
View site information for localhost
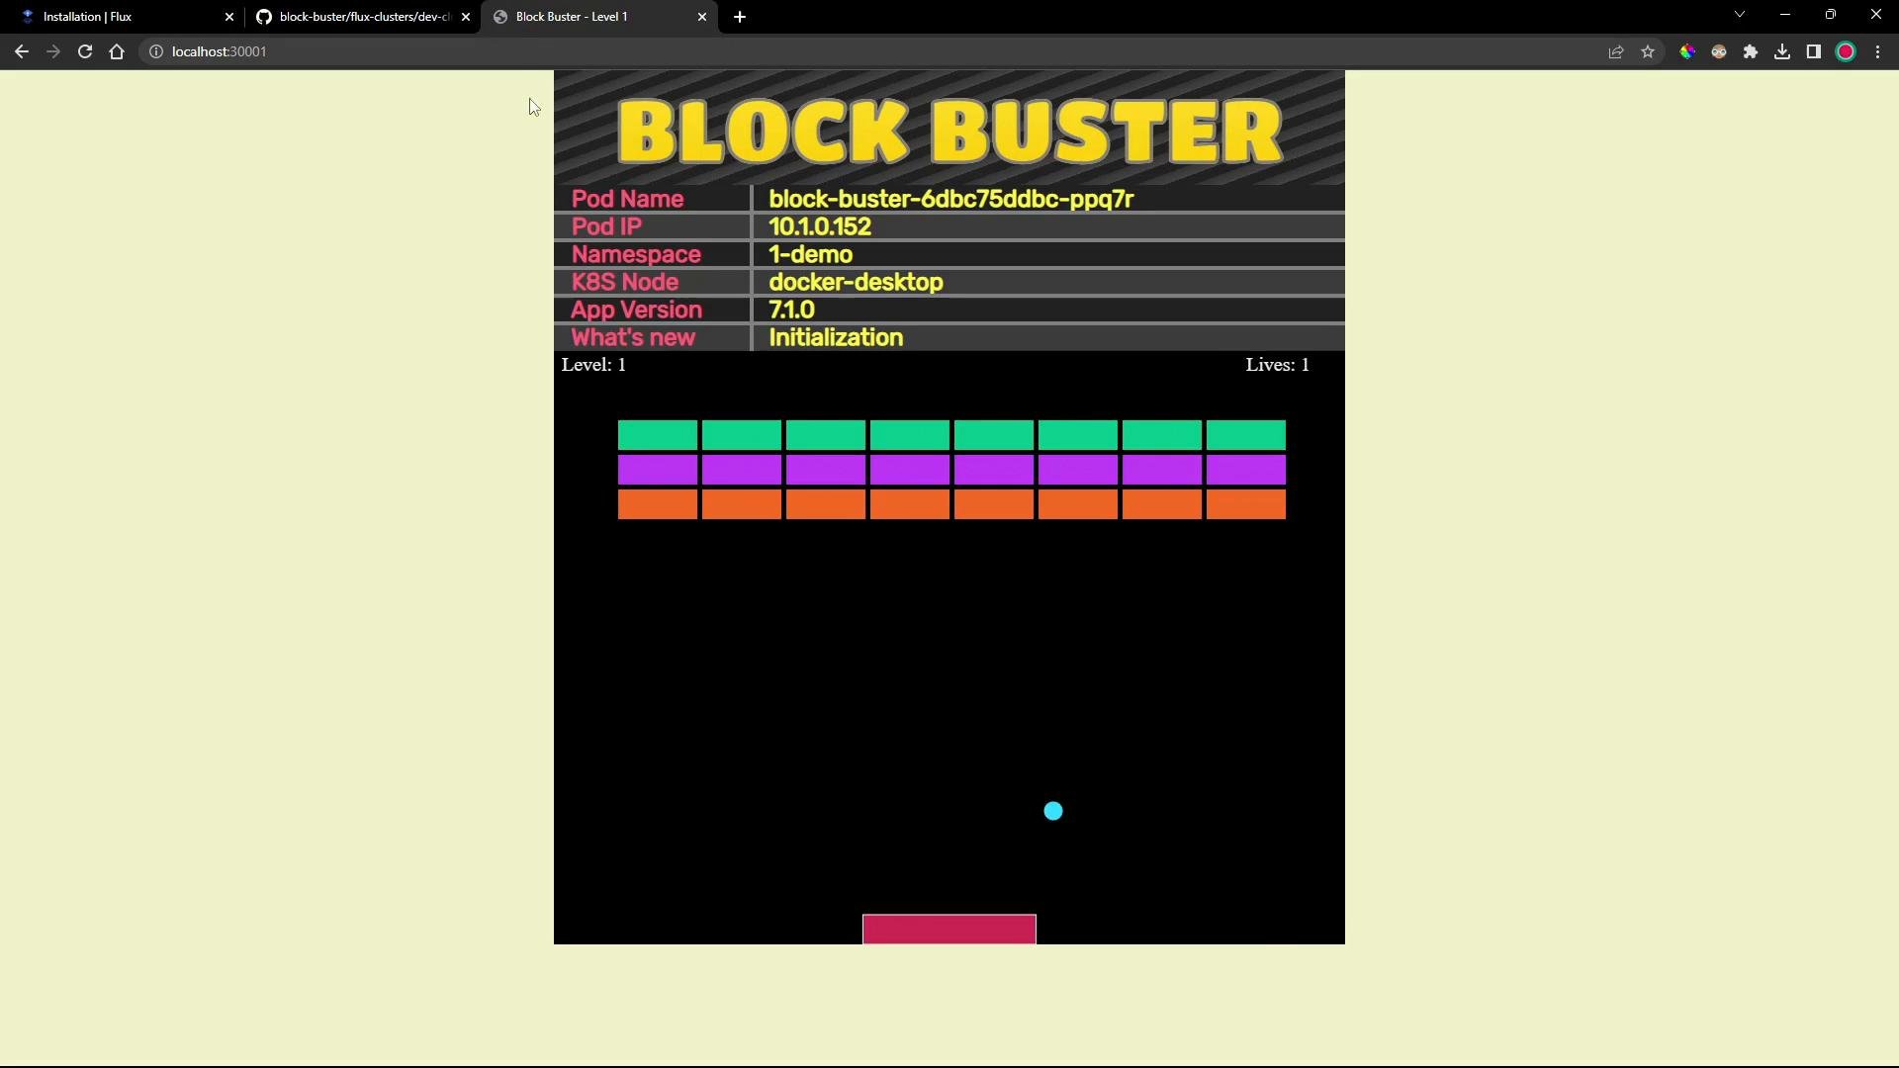(156, 51)
